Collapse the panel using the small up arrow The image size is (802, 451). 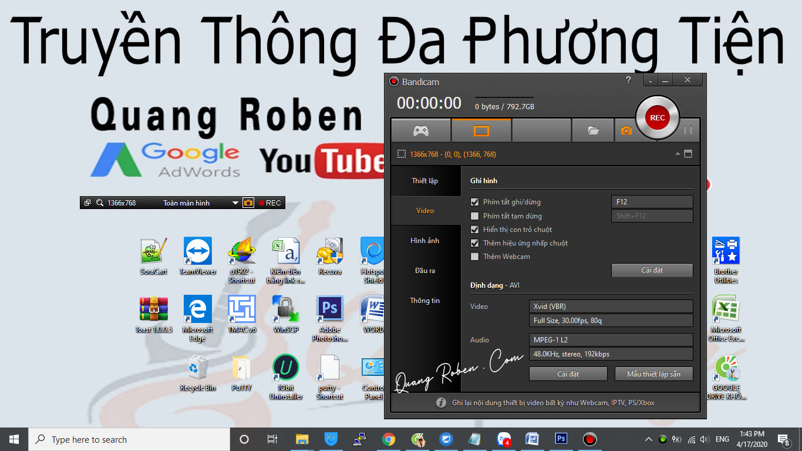tap(678, 154)
